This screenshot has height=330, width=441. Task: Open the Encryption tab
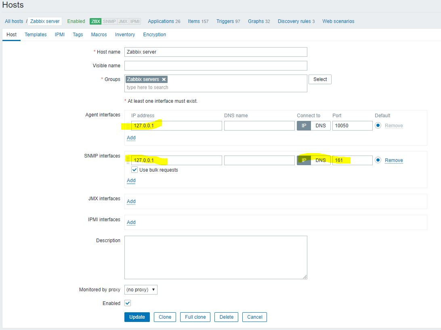tap(154, 34)
